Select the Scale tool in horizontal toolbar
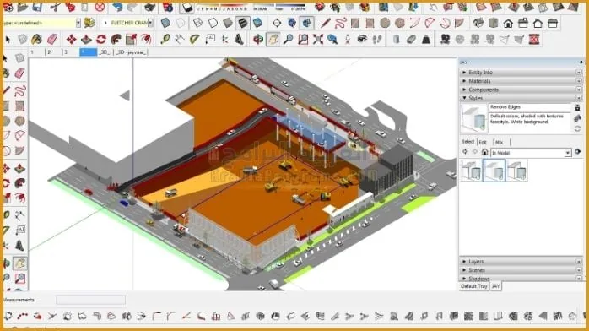 tap(131, 39)
